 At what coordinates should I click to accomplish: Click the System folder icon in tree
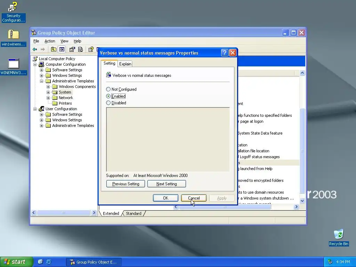[x=55, y=92]
